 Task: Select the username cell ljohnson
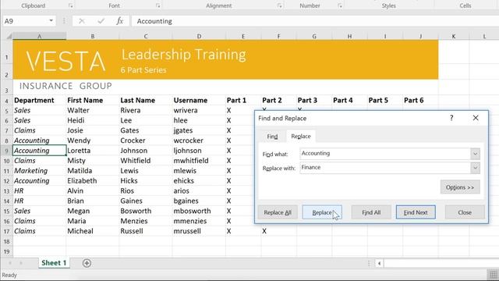[199, 151]
